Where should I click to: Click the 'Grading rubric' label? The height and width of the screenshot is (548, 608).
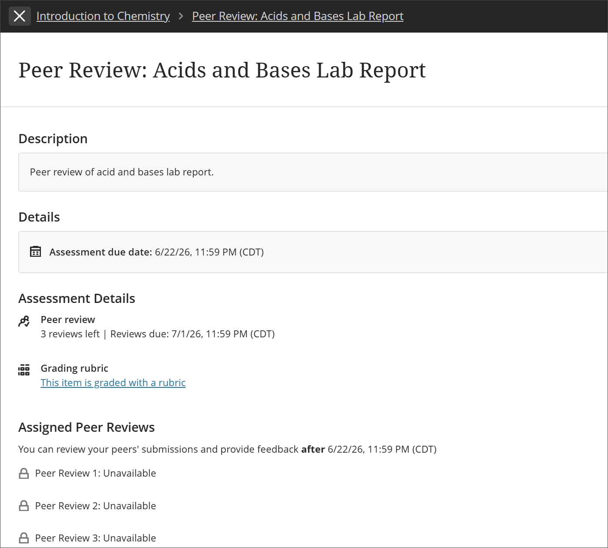[x=74, y=368]
